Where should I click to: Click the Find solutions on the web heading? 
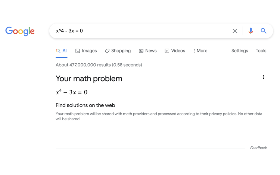click(x=85, y=105)
